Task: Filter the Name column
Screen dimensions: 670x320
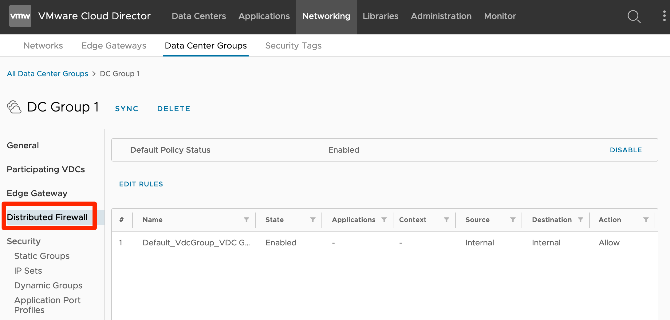Action: [246, 220]
